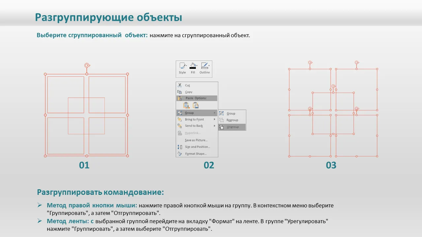
Task: Click the Outline pen icon
Action: [204, 65]
